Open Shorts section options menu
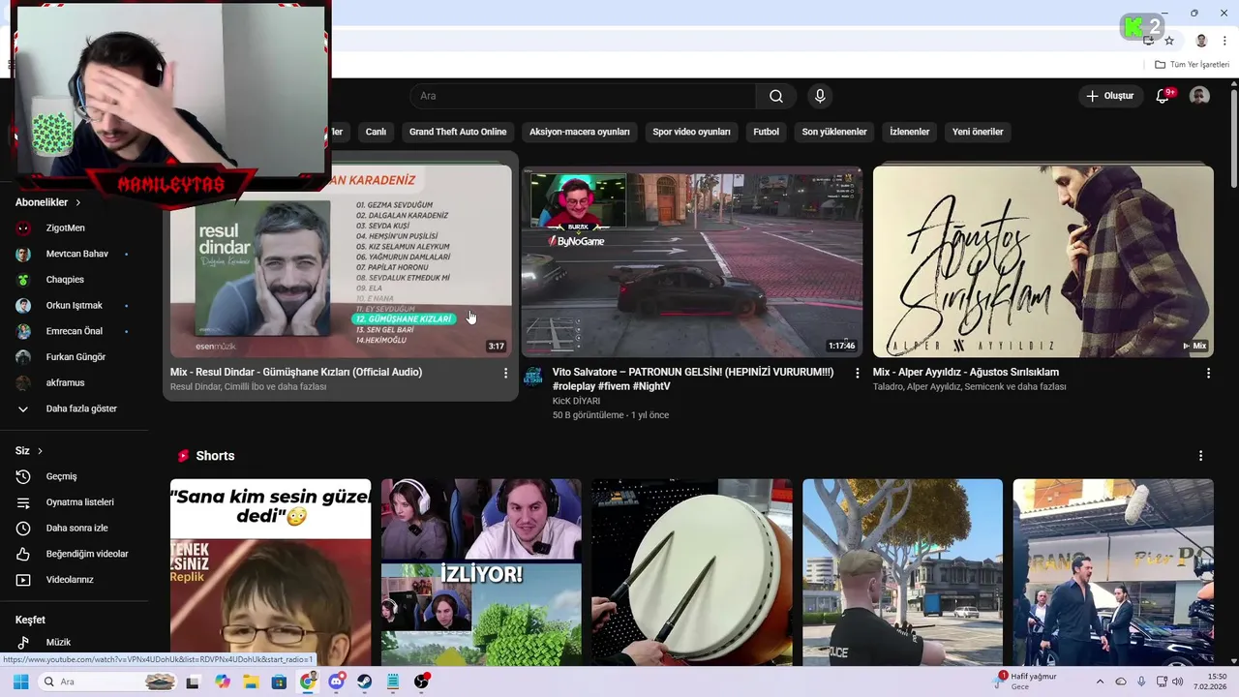The width and height of the screenshot is (1239, 697). coord(1200,456)
